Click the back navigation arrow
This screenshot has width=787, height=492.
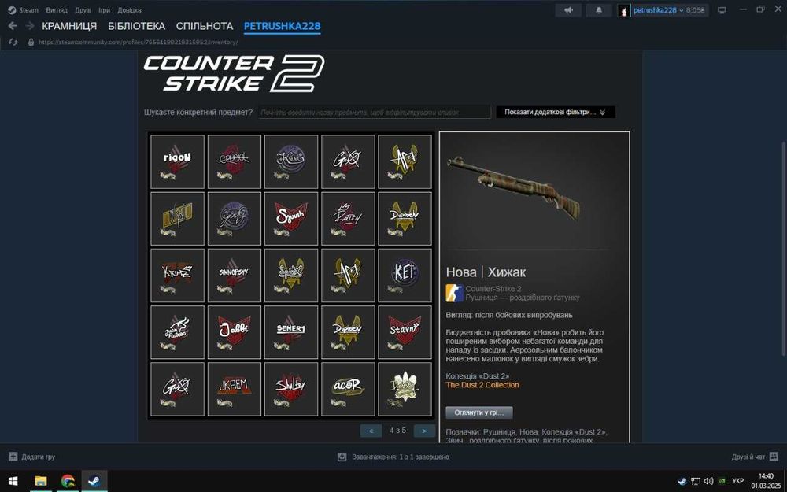(x=13, y=26)
